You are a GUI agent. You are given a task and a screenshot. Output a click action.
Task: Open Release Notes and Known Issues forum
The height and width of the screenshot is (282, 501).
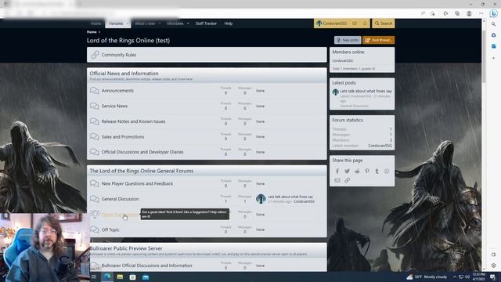pyautogui.click(x=133, y=121)
